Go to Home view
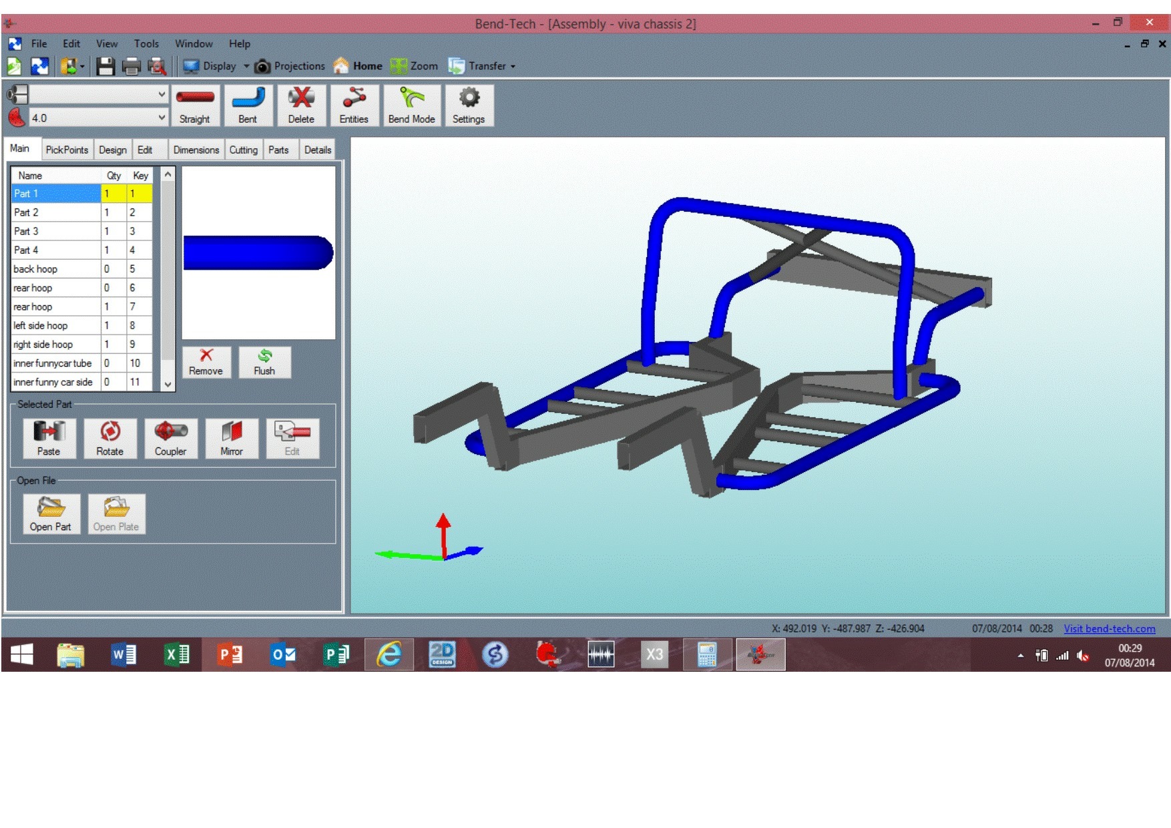The height and width of the screenshot is (828, 1171). [358, 66]
